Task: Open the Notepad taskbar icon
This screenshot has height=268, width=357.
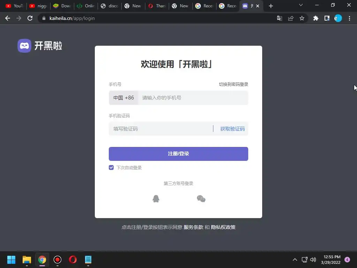Action: pos(88,260)
